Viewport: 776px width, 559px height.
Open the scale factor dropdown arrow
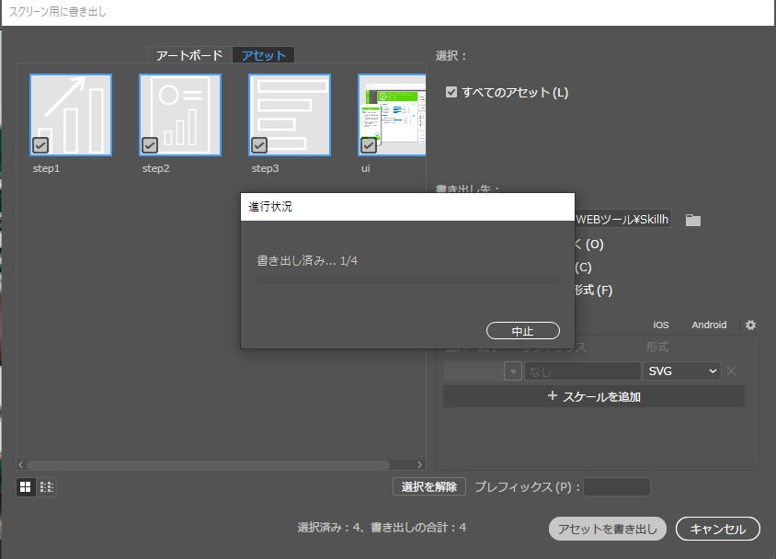[x=513, y=371]
